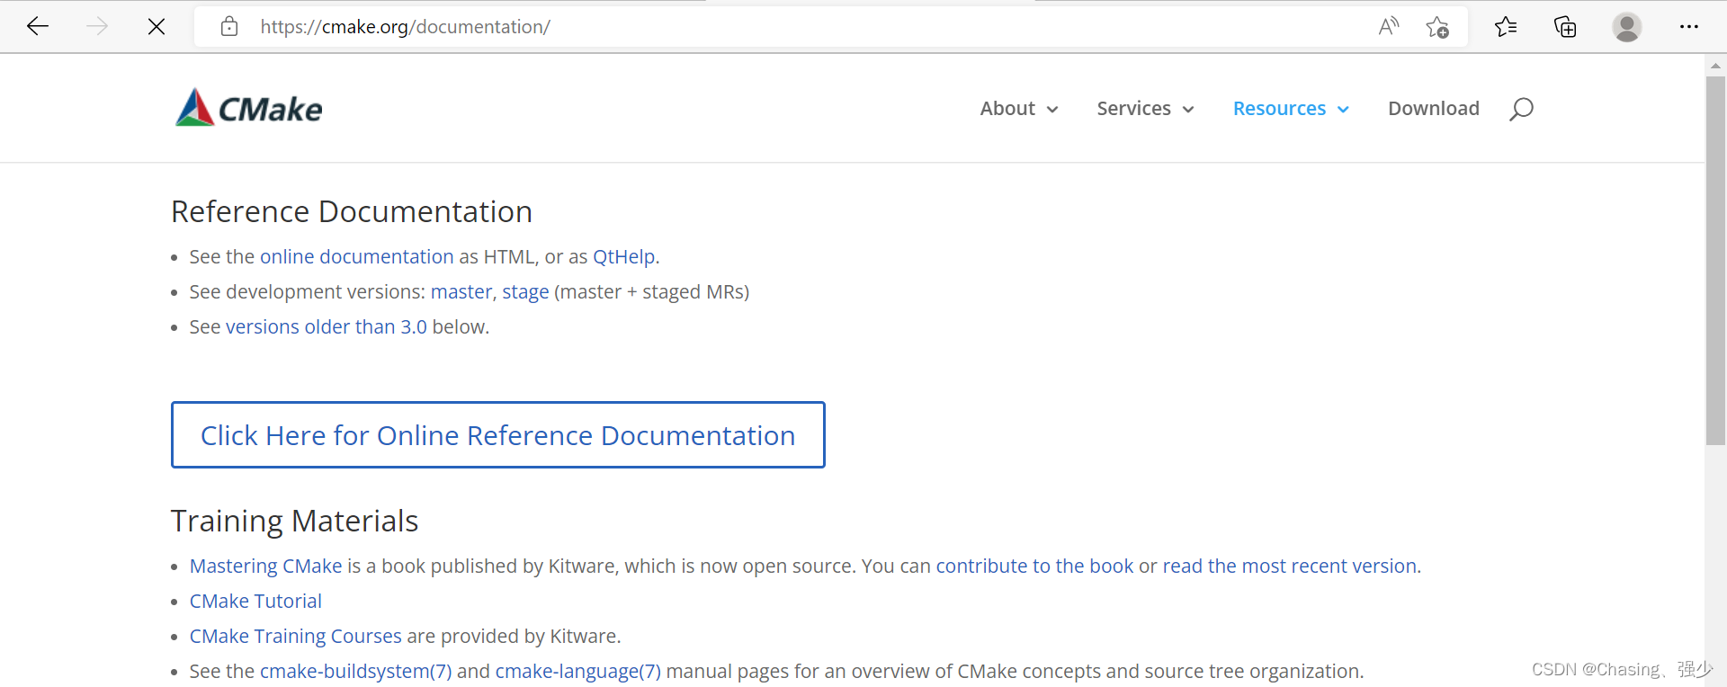
Task: Open the browser Settings and more menu
Action: coord(1688,27)
